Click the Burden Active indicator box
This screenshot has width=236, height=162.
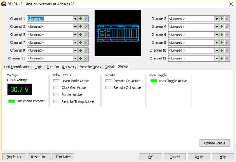(56, 95)
